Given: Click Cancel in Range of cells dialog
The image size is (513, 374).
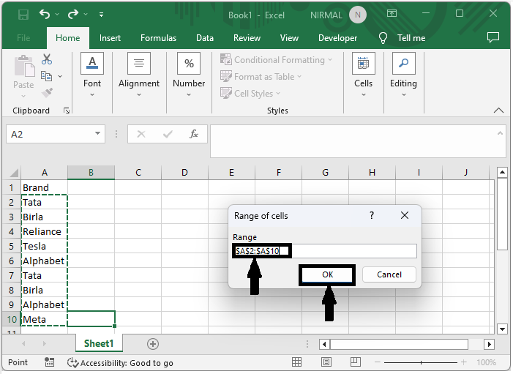Looking at the screenshot, I should point(389,274).
